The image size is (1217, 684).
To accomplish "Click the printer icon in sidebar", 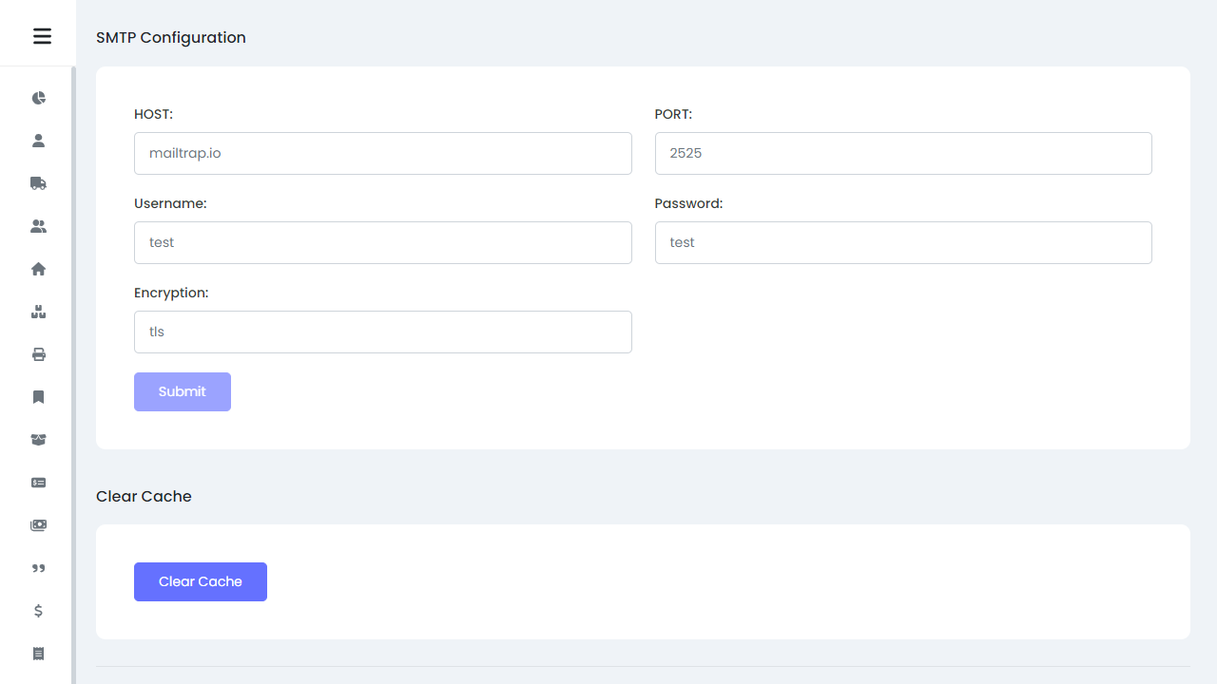I will (38, 354).
